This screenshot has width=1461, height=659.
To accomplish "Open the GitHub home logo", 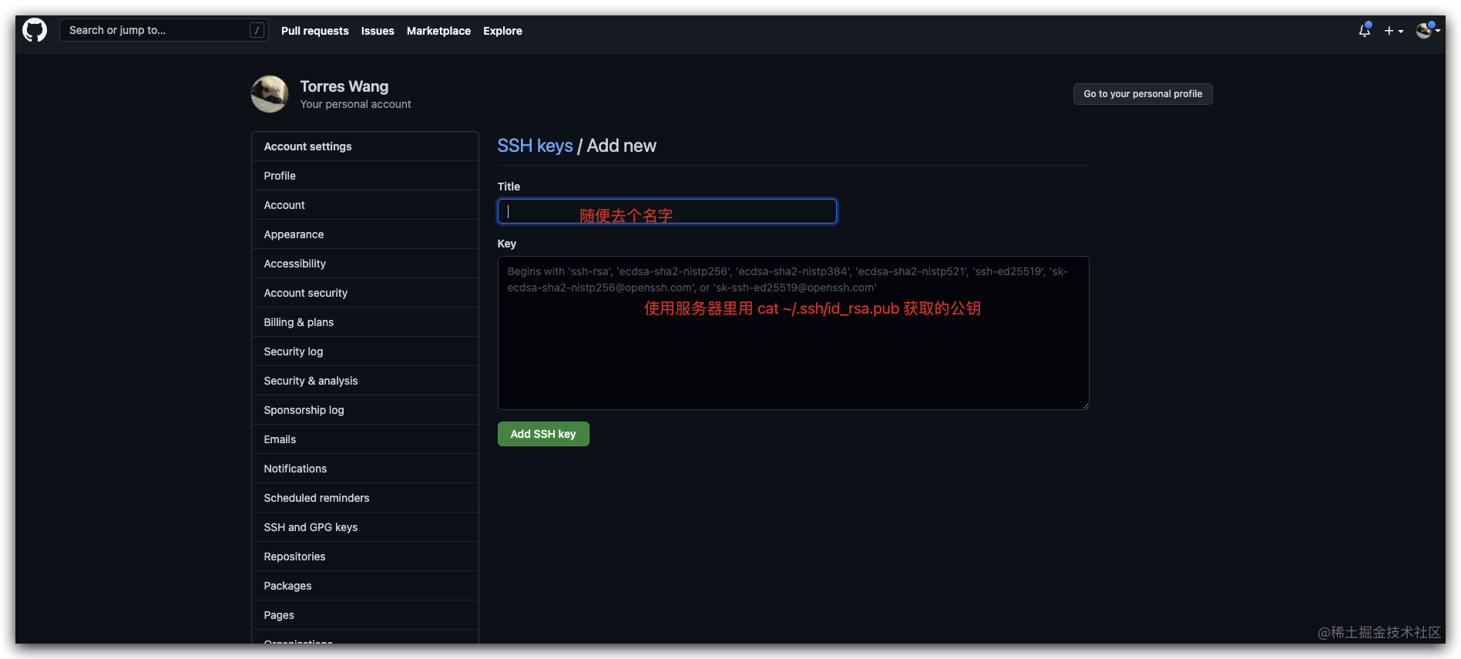I will [x=35, y=31].
